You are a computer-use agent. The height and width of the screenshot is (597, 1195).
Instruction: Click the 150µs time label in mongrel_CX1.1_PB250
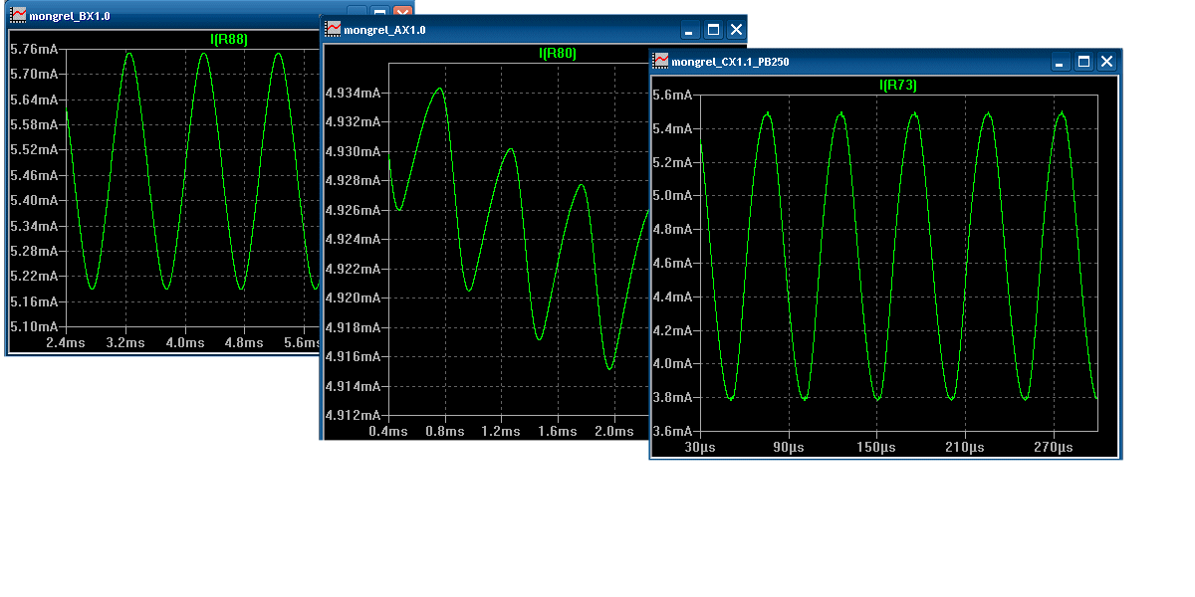click(x=876, y=448)
